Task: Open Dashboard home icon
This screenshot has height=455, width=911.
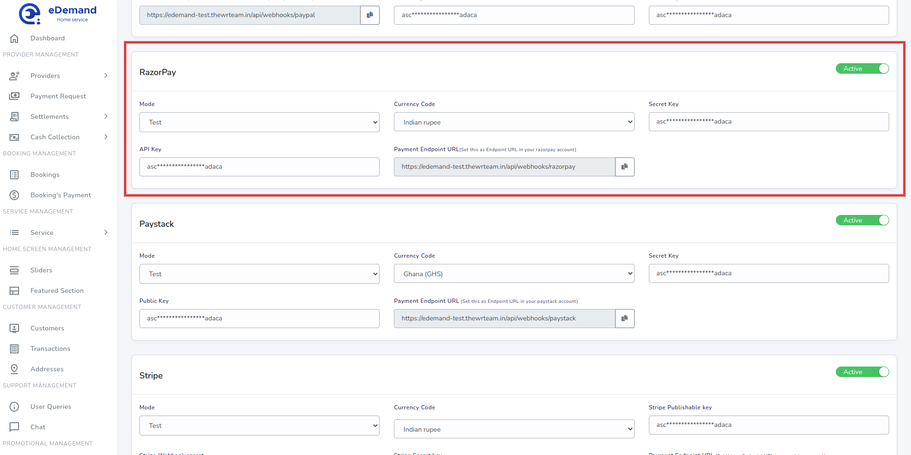Action: (x=14, y=39)
